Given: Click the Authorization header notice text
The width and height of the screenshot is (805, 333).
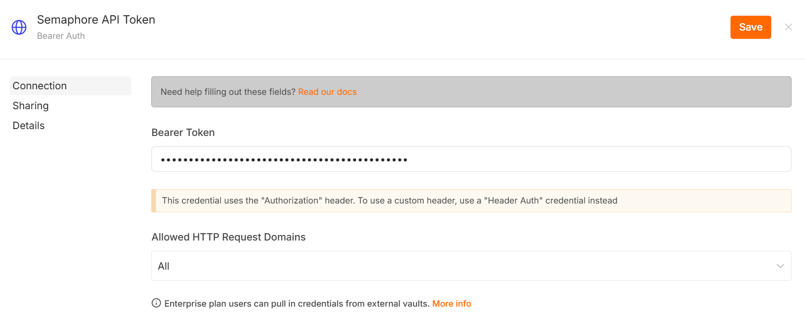Looking at the screenshot, I should point(390,200).
